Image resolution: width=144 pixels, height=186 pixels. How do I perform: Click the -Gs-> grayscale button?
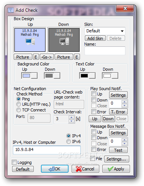coord(47,57)
